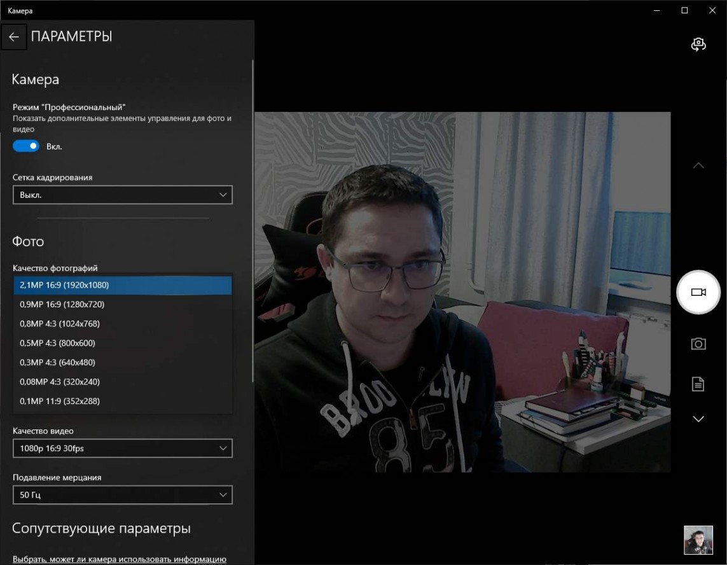Open the video quality 1080p dropdown
727x565 pixels.
click(122, 449)
